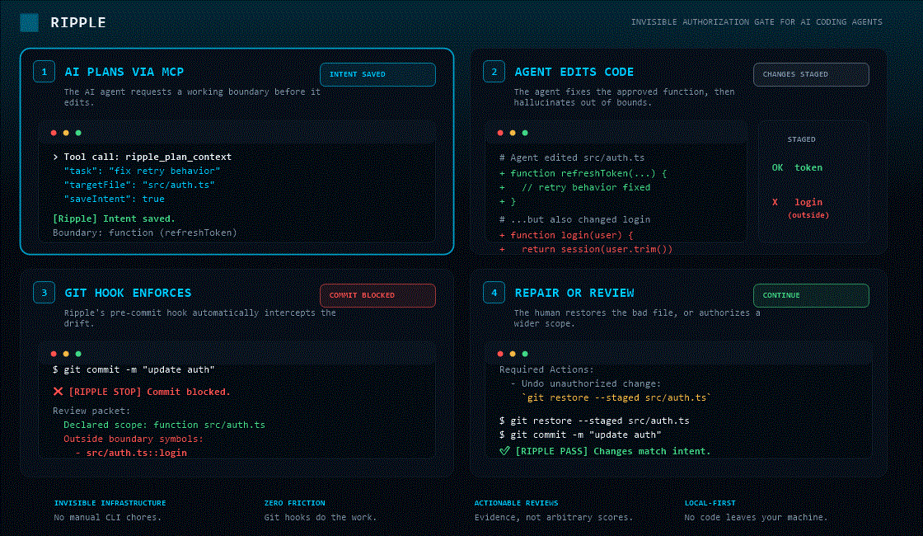Screen dimensions: 923x536
Task: Select the 'REPAIR OR REVIEW' heading
Action: [x=574, y=293]
